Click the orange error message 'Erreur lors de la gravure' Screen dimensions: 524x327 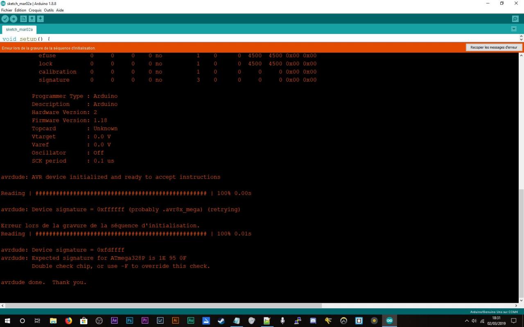coord(49,48)
